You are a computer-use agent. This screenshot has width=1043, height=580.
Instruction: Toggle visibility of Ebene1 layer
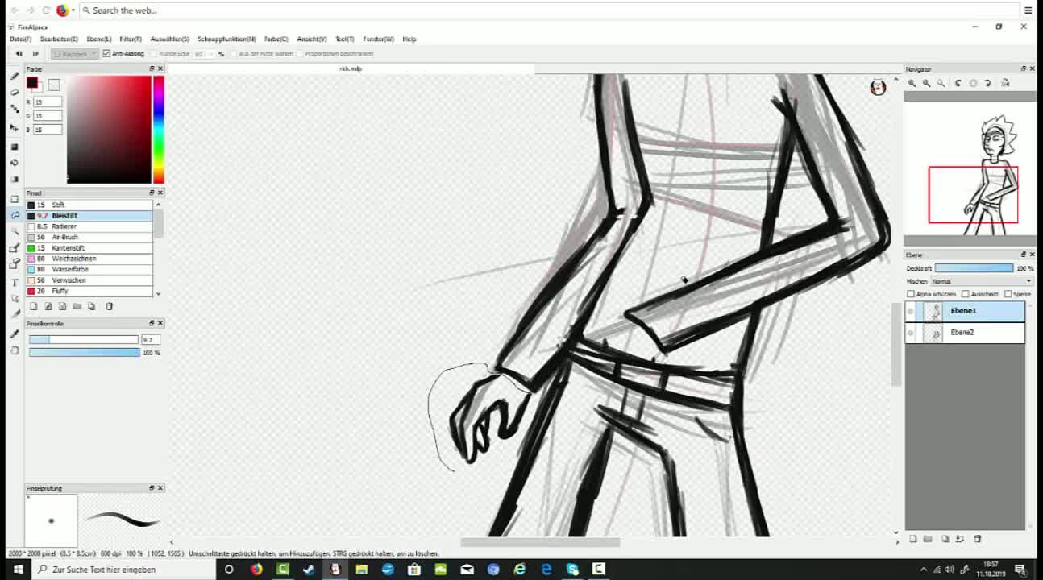pyautogui.click(x=911, y=311)
